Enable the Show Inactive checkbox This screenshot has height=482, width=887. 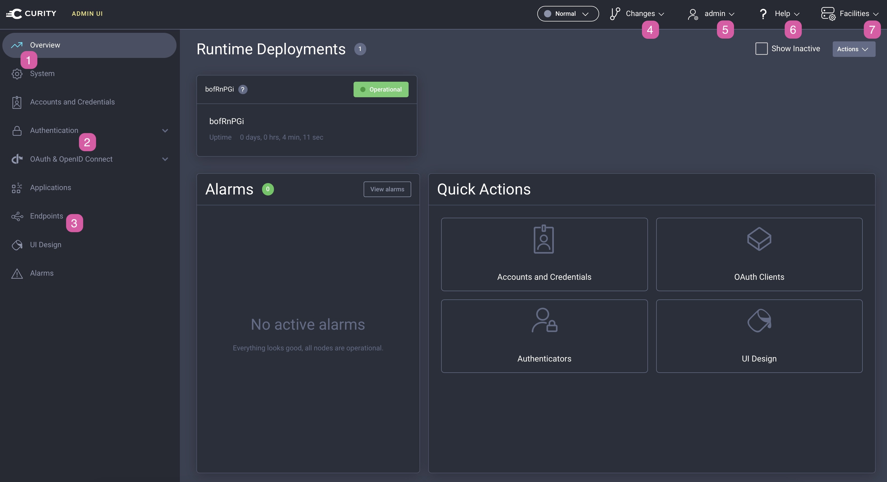coord(761,49)
